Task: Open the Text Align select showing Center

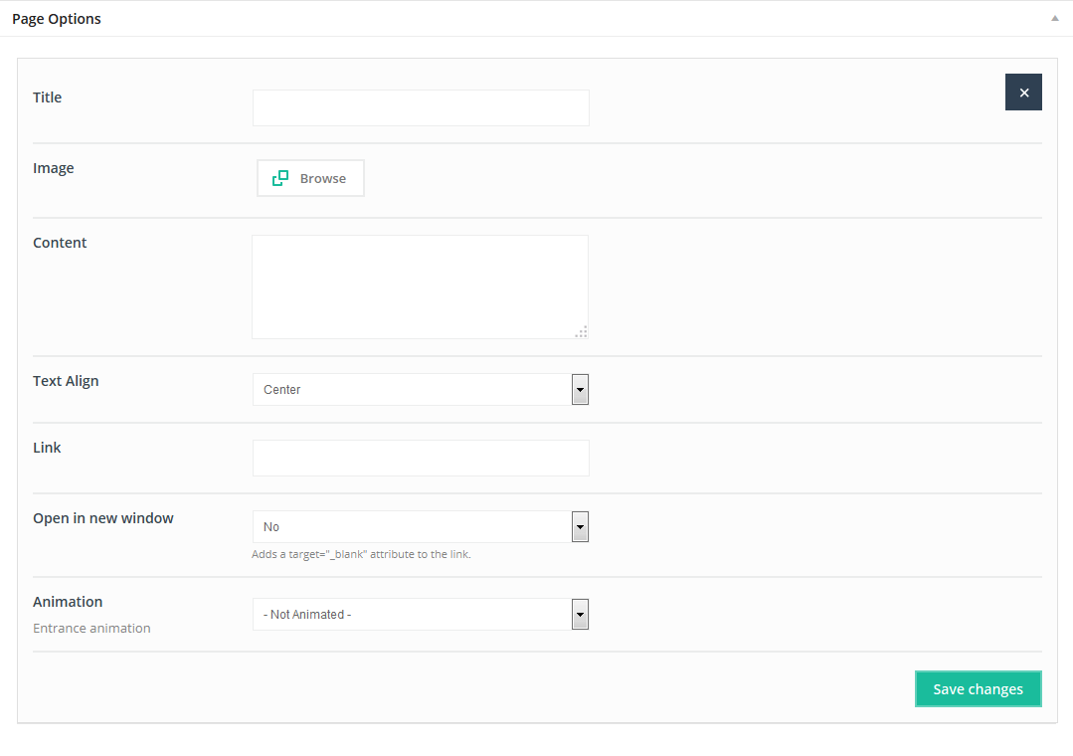Action: (x=412, y=390)
